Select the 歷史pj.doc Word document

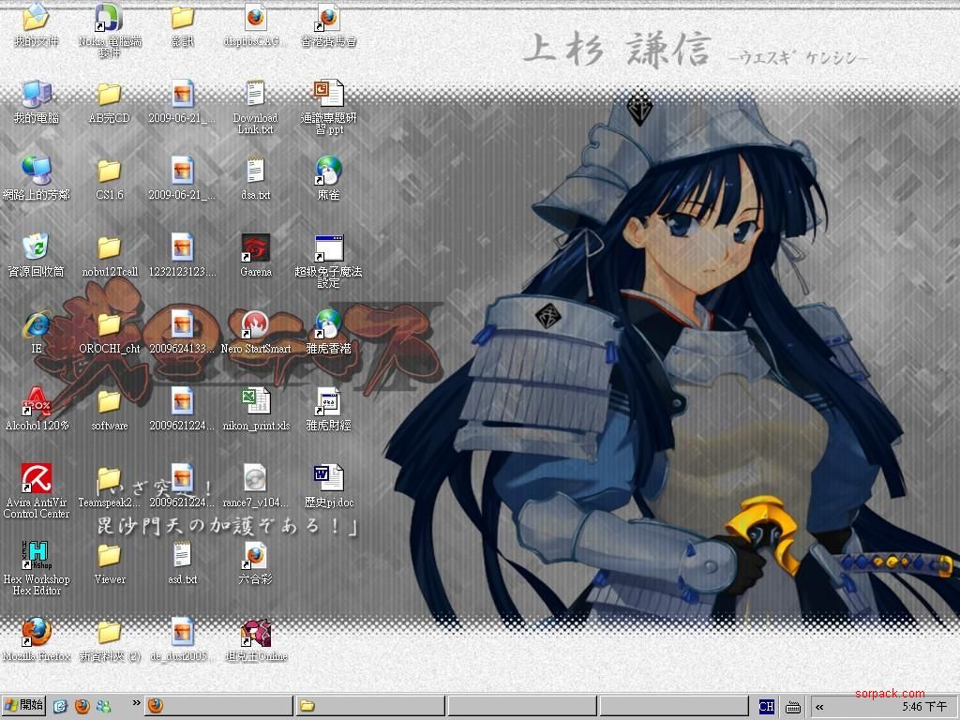328,479
